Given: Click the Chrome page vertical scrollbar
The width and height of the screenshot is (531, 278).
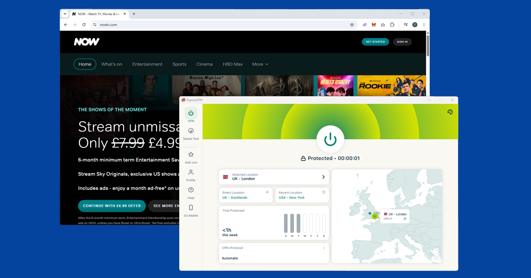Looking at the screenshot, I should pyautogui.click(x=428, y=46).
